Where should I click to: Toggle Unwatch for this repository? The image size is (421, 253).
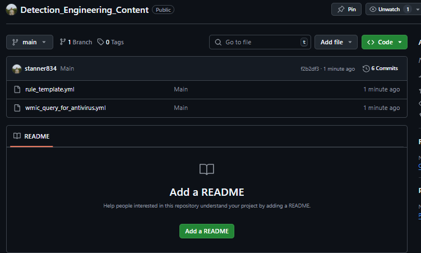pos(389,10)
